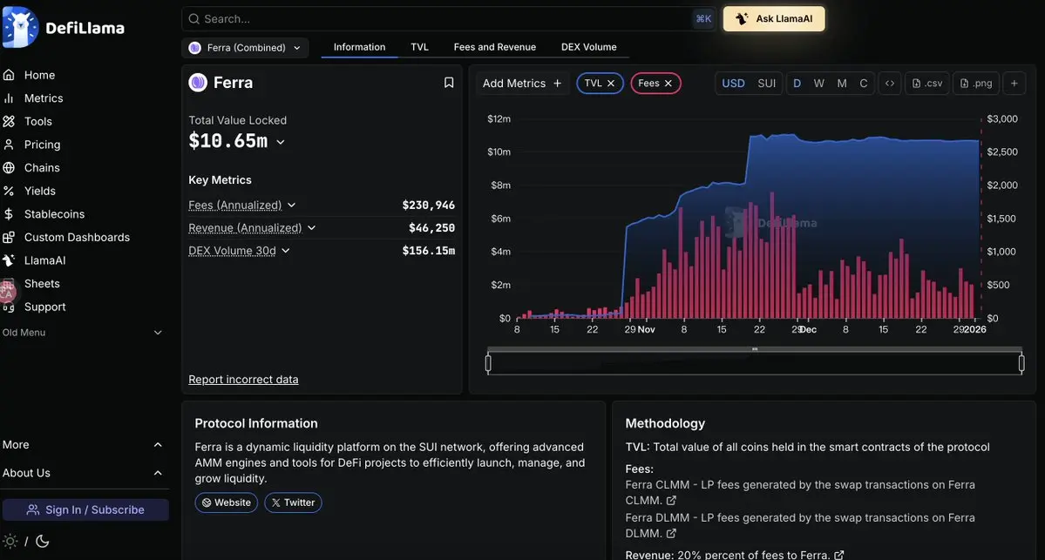Switch to light mode sun icon
The width and height of the screenshot is (1045, 560).
[x=10, y=541]
